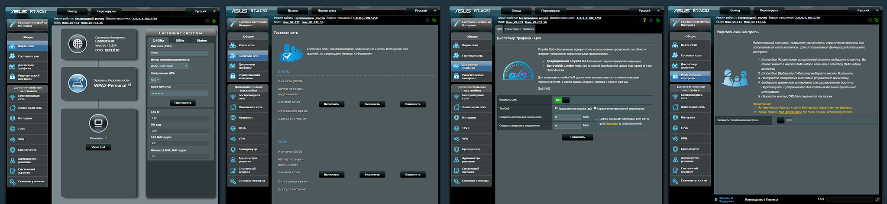Screen dimensions: 887x204
Task: Open the Русский language dropdown in QoS window
Action: [x=644, y=10]
